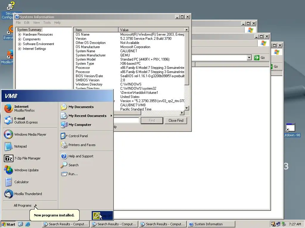Select the System Type row
Viewport: 305px width, 228px height.
tap(129, 64)
